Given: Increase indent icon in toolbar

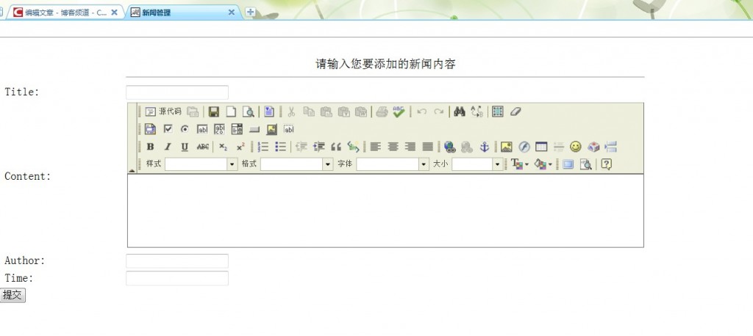Looking at the screenshot, I should (x=319, y=147).
